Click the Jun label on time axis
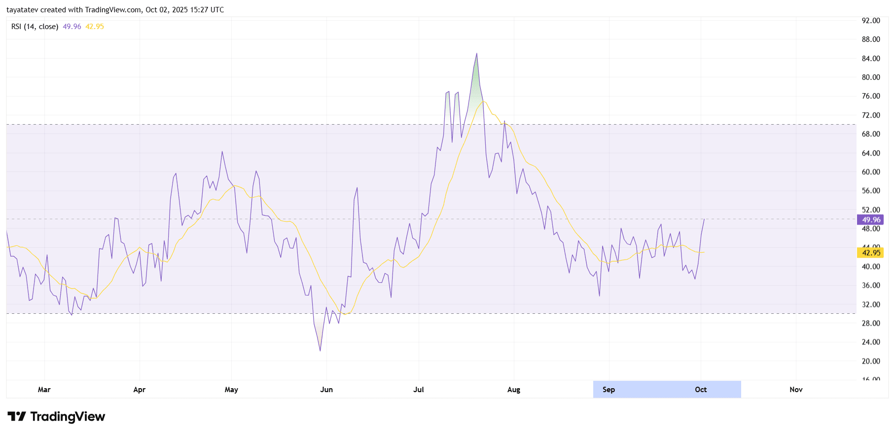 (x=326, y=390)
